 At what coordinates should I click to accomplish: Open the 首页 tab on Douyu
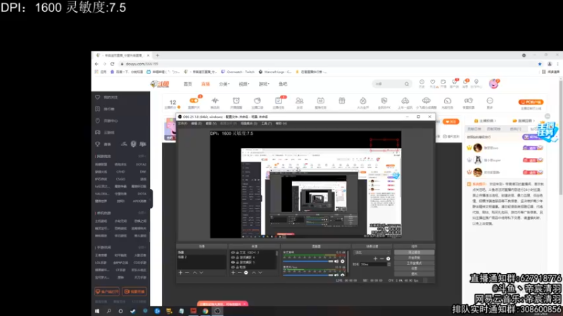(188, 84)
